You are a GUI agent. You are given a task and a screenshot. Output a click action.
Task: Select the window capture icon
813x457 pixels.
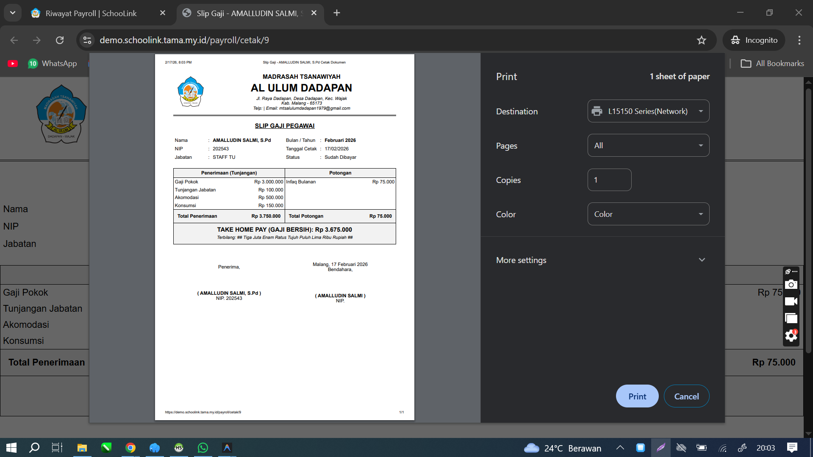pyautogui.click(x=791, y=318)
